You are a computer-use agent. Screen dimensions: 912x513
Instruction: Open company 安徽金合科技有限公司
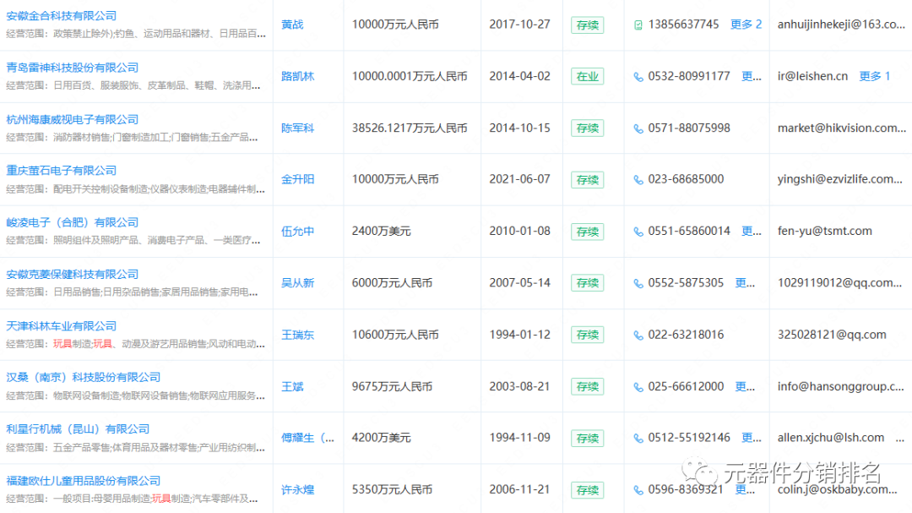point(61,16)
